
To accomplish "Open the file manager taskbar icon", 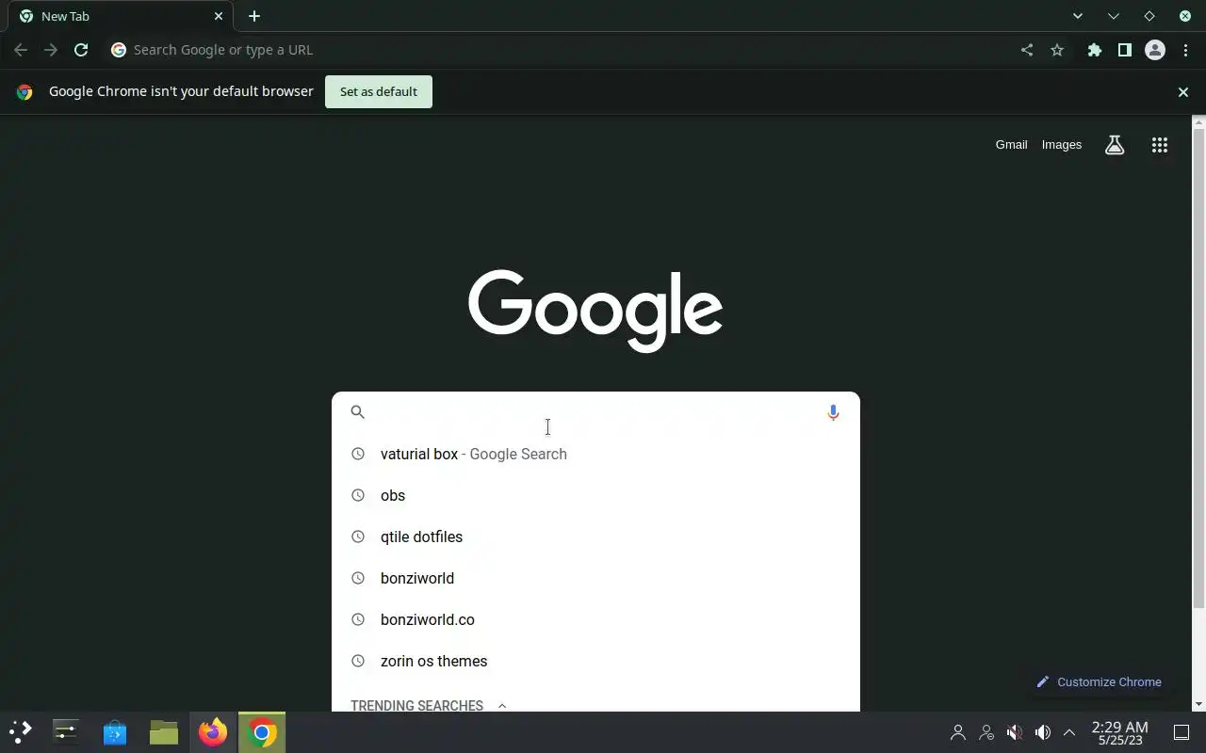I will [x=164, y=732].
